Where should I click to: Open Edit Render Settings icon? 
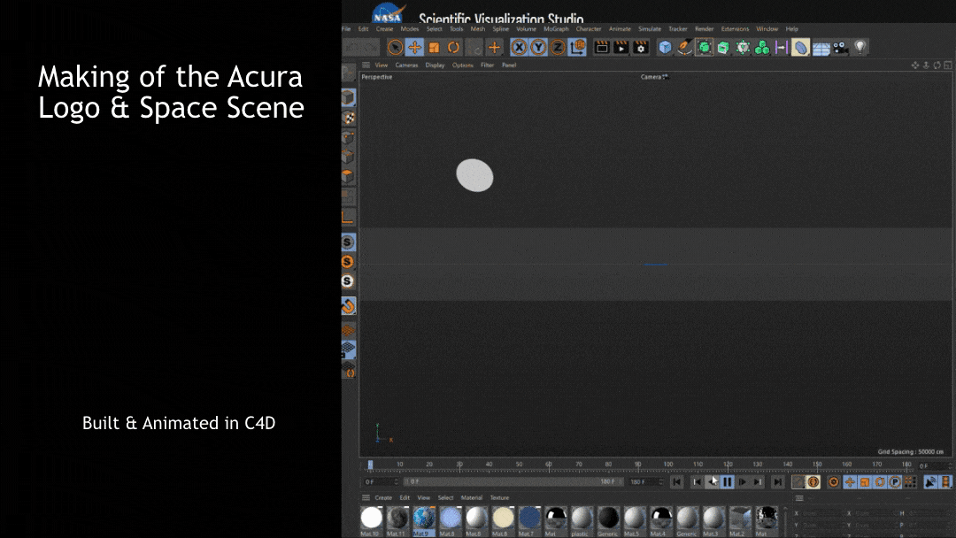point(641,48)
